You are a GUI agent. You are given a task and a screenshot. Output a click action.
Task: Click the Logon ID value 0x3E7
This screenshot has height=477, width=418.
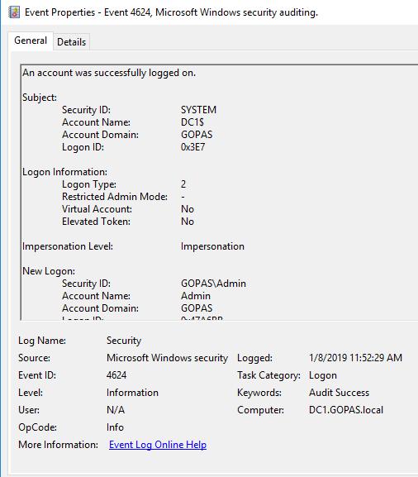tap(192, 147)
